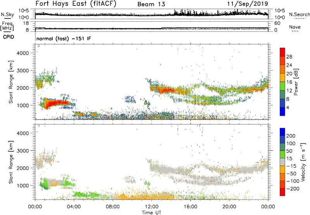Viewport: 310px width, 215px height.
Task: Click '4000' on the power panel range axis
Action: coord(23,53)
